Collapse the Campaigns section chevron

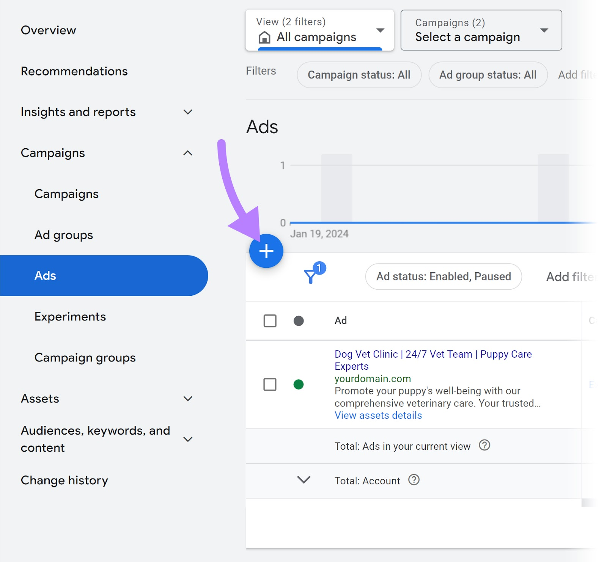(188, 153)
